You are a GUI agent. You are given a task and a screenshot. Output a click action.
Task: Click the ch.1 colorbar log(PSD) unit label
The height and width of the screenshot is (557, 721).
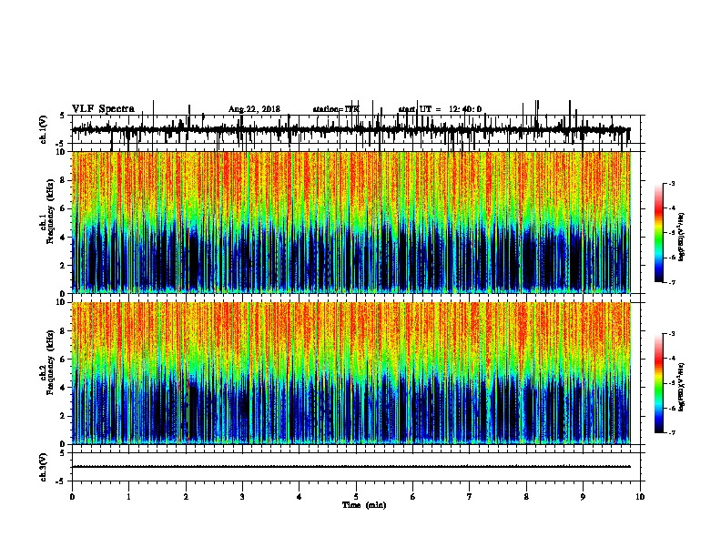(682, 238)
